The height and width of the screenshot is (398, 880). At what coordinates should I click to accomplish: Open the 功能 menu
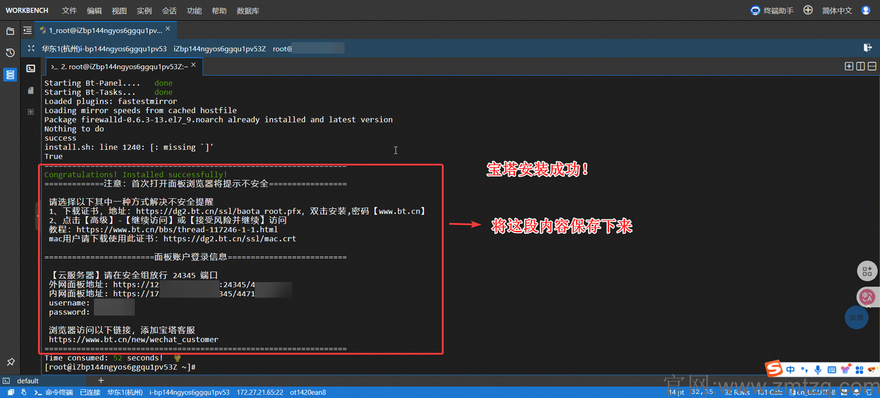tap(194, 11)
